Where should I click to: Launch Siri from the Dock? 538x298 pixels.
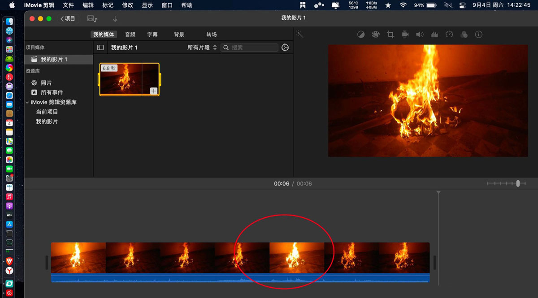9,40
